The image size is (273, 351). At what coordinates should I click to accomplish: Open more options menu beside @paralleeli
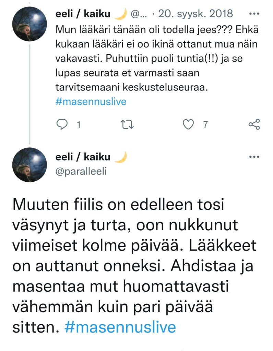point(254,157)
